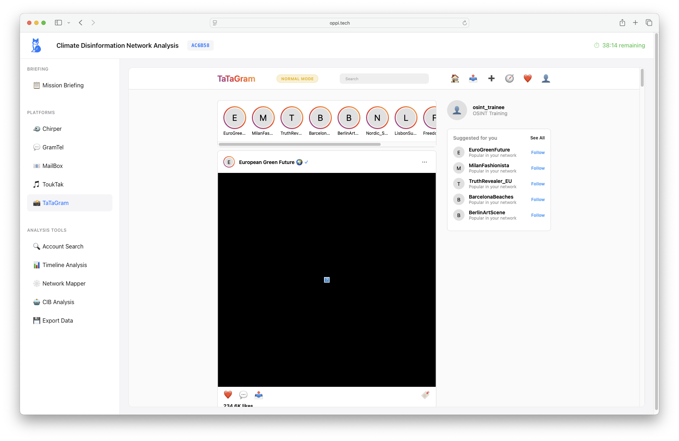Open the compass explore icon
The width and height of the screenshot is (679, 441).
510,78
